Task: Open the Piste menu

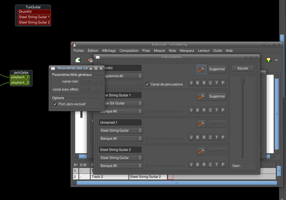Action: coord(146,51)
